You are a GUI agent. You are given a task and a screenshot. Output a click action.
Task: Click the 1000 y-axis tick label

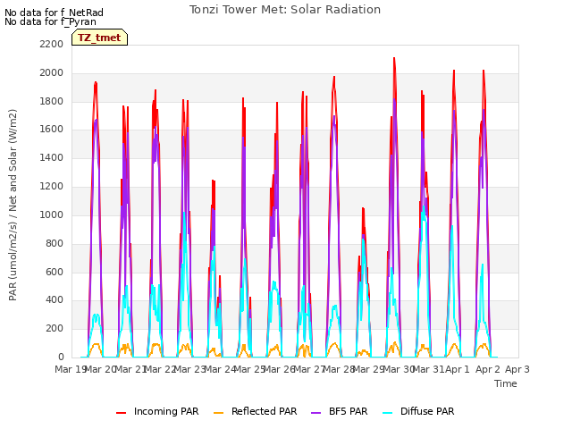tap(52, 214)
